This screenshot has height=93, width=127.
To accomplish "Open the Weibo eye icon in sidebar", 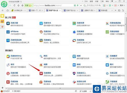I will point(2,21).
